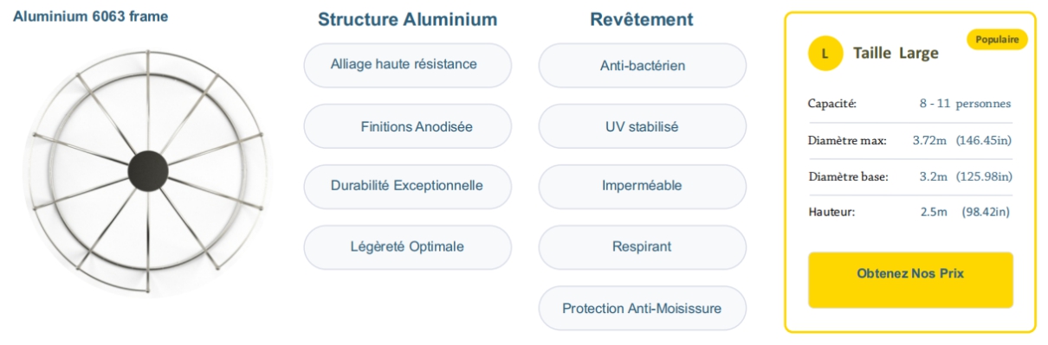Screen dimensions: 1048x345
Task: Click the Revêtement heading
Action: click(x=642, y=19)
